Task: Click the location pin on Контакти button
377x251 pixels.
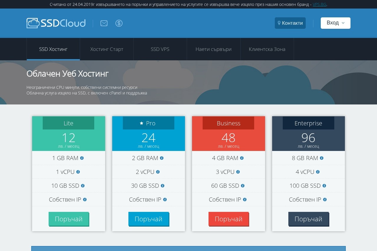Action: click(279, 23)
